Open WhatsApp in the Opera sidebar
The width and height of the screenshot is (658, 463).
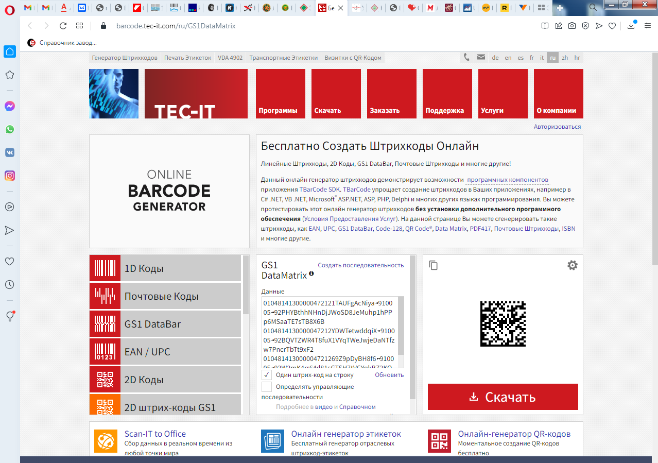9,129
